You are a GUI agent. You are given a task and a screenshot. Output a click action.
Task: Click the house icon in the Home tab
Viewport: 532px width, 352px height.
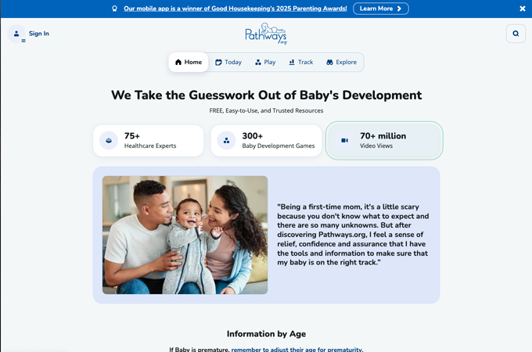coord(178,62)
